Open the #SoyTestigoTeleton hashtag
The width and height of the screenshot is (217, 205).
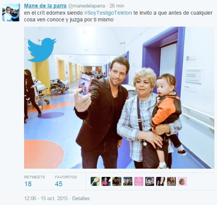pos(108,13)
